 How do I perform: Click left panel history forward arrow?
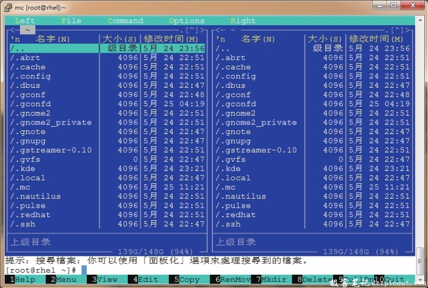202,30
